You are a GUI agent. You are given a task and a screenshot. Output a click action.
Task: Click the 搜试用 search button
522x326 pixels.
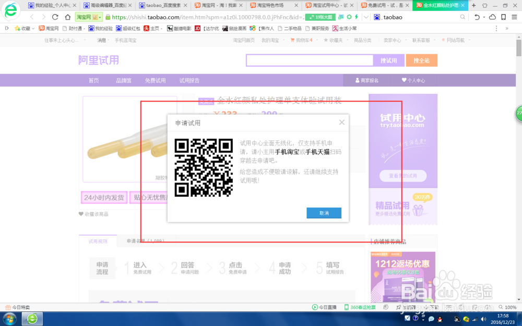pos(388,61)
